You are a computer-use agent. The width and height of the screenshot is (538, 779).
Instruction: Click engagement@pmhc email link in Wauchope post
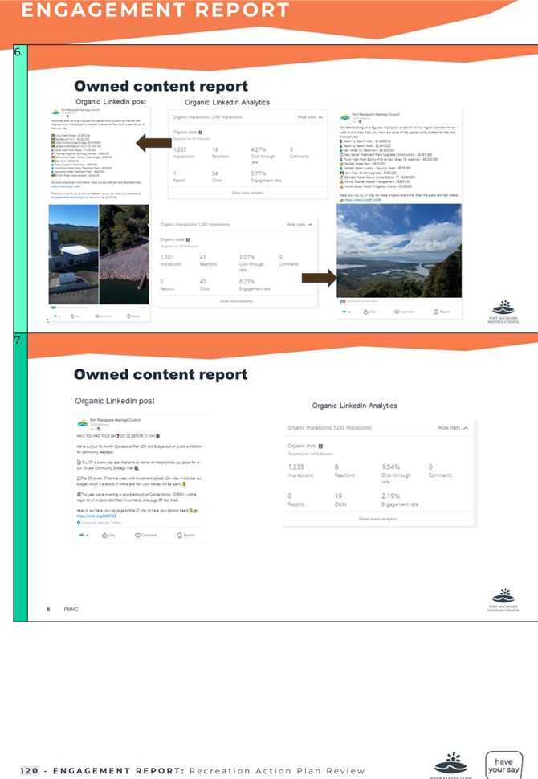[x=70, y=198]
